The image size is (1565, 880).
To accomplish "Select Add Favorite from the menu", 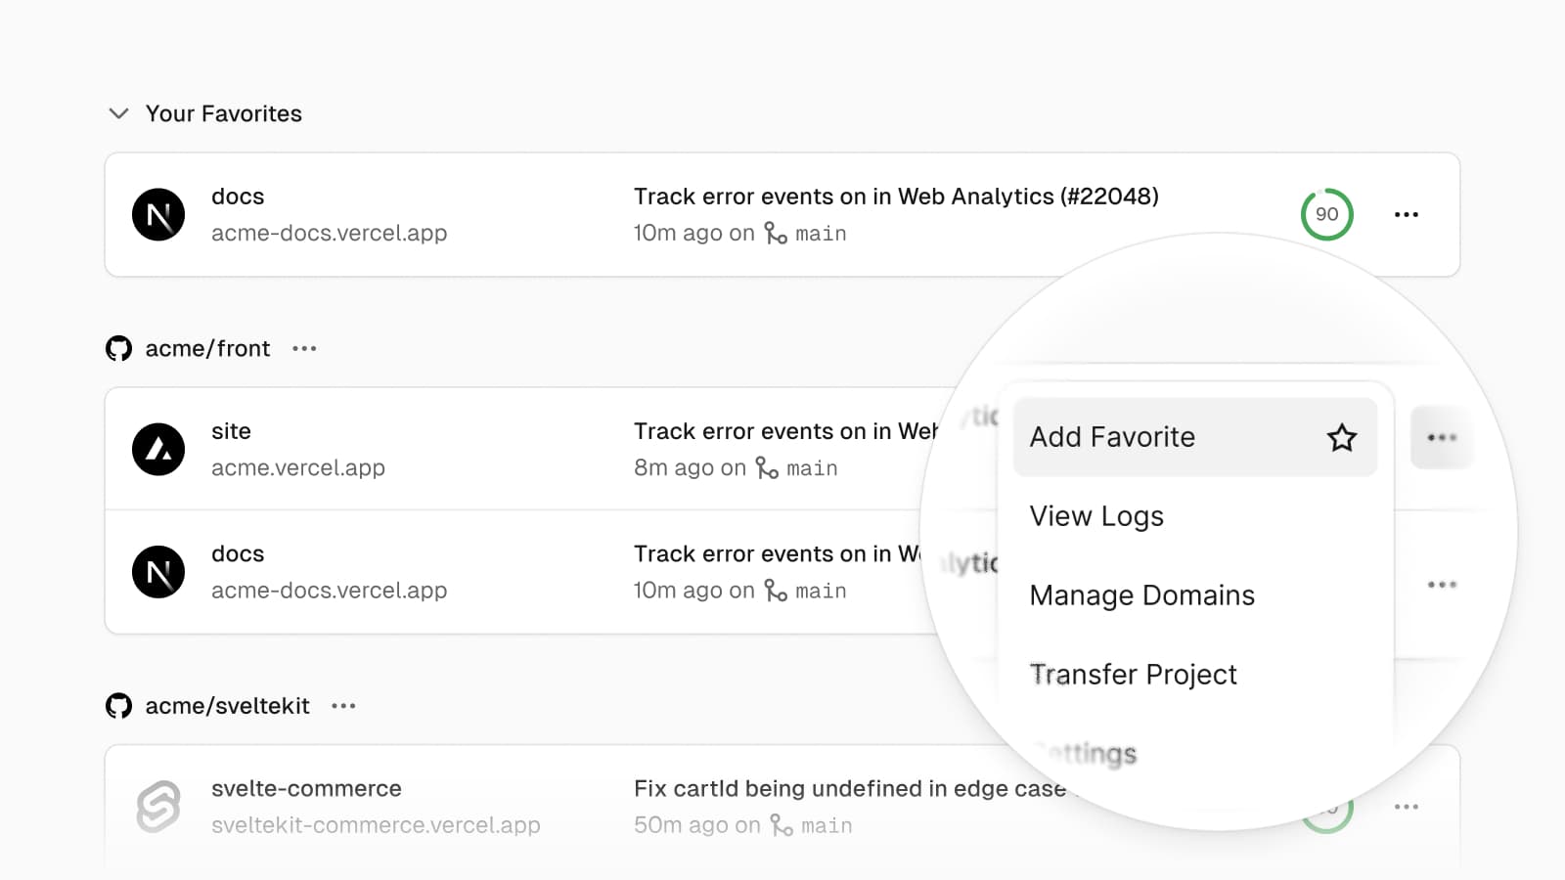I will pyautogui.click(x=1112, y=437).
